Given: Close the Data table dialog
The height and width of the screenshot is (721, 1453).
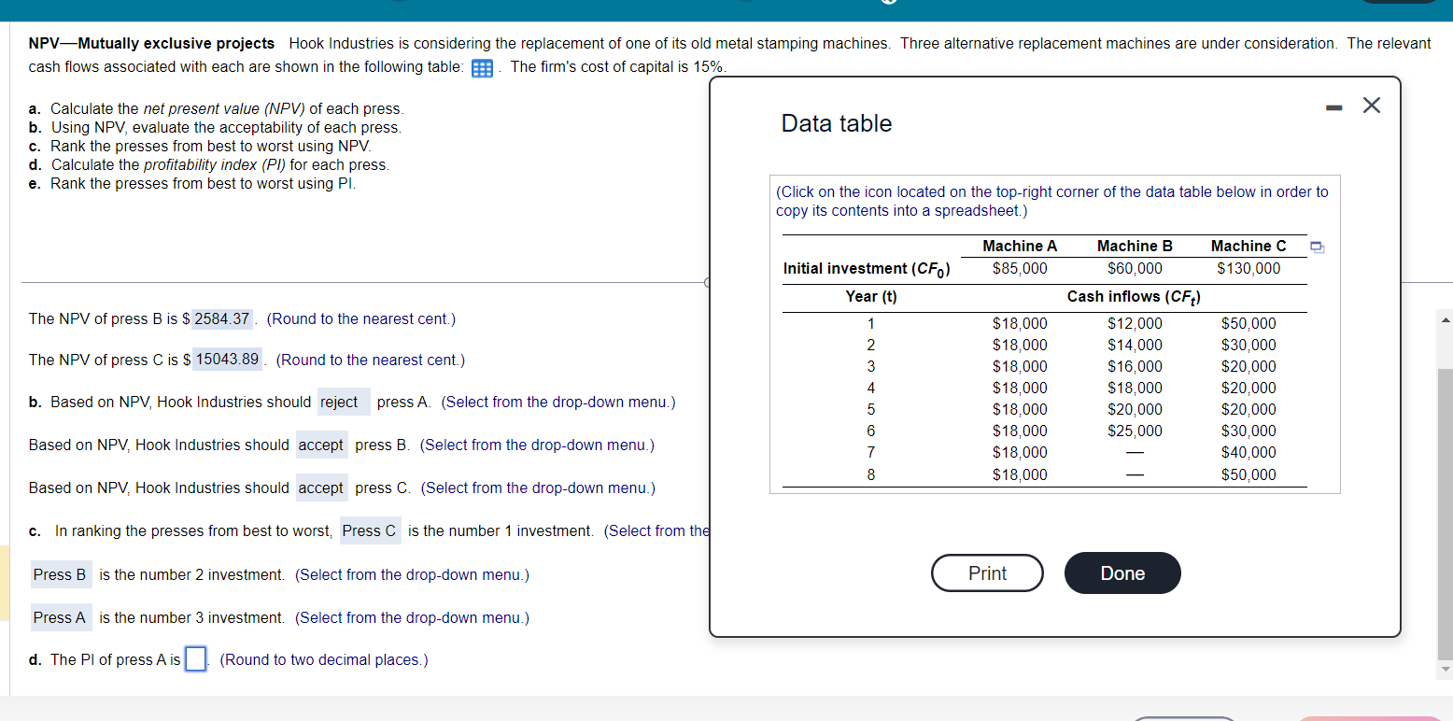Looking at the screenshot, I should (x=1371, y=106).
